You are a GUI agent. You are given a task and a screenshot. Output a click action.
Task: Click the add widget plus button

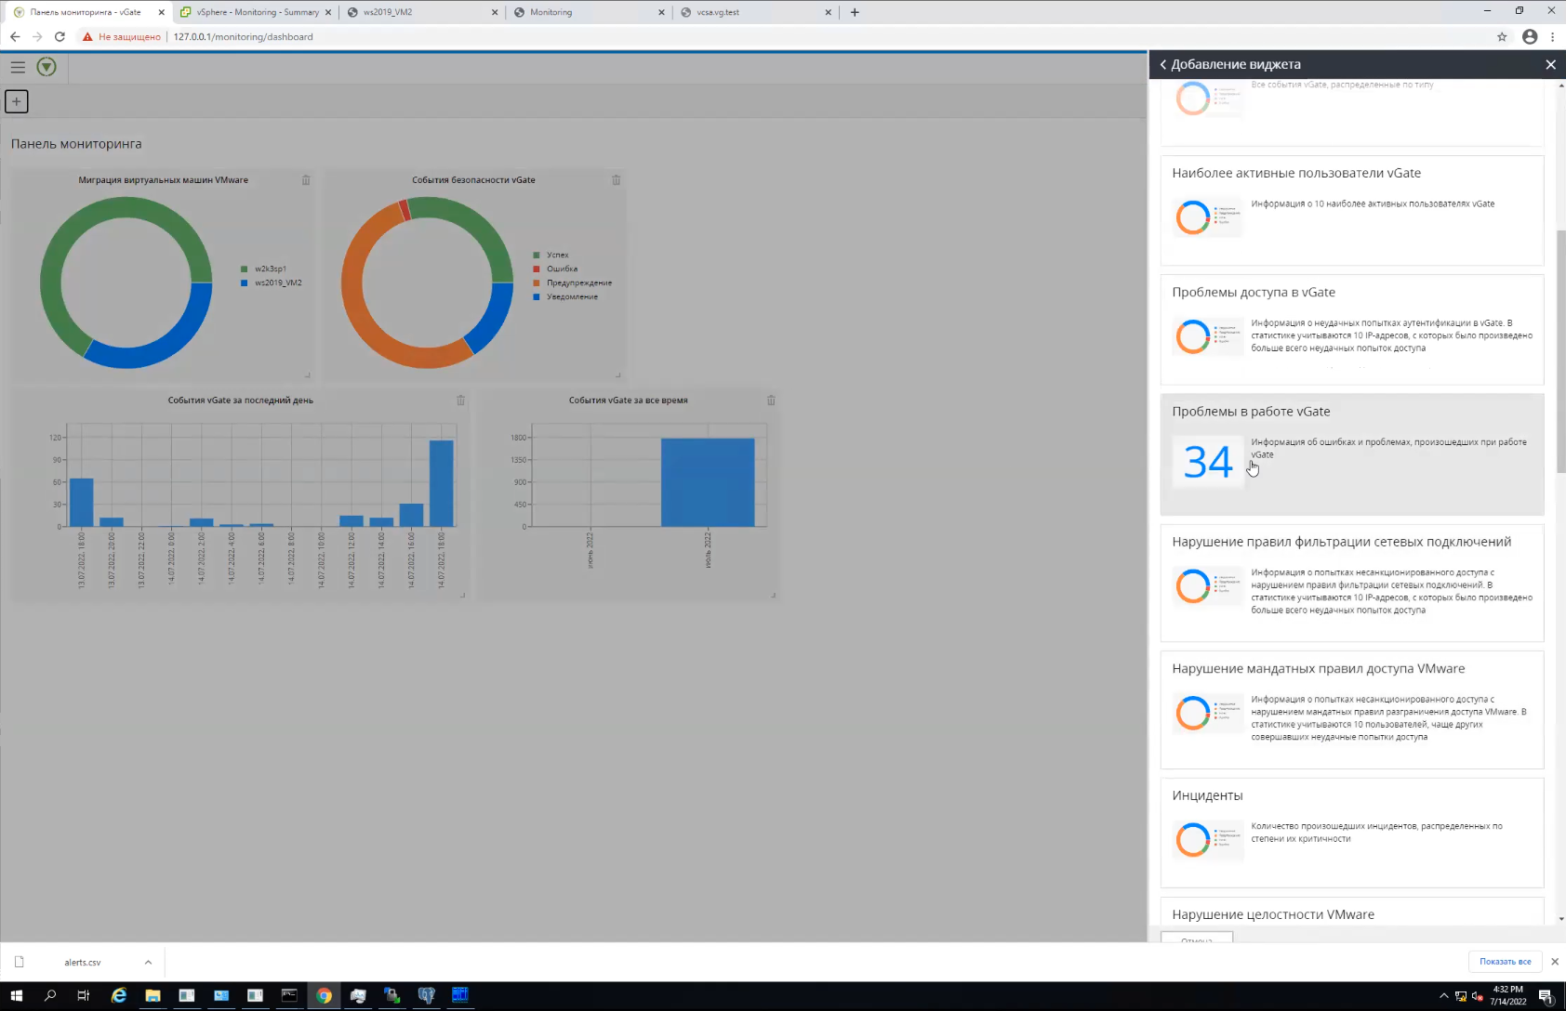[17, 101]
